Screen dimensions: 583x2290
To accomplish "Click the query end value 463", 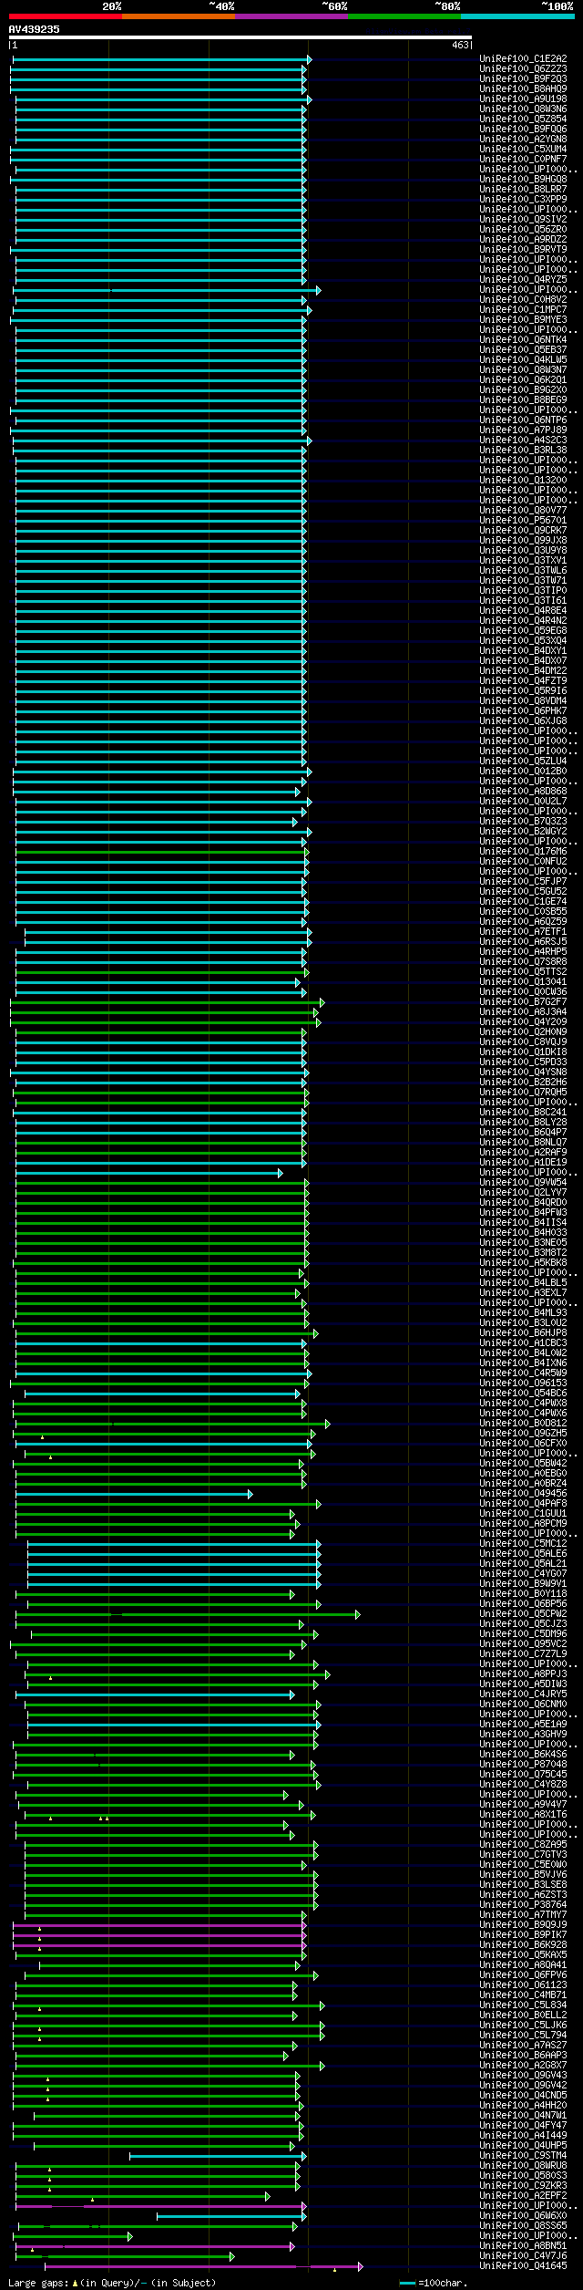I will pyautogui.click(x=460, y=45).
